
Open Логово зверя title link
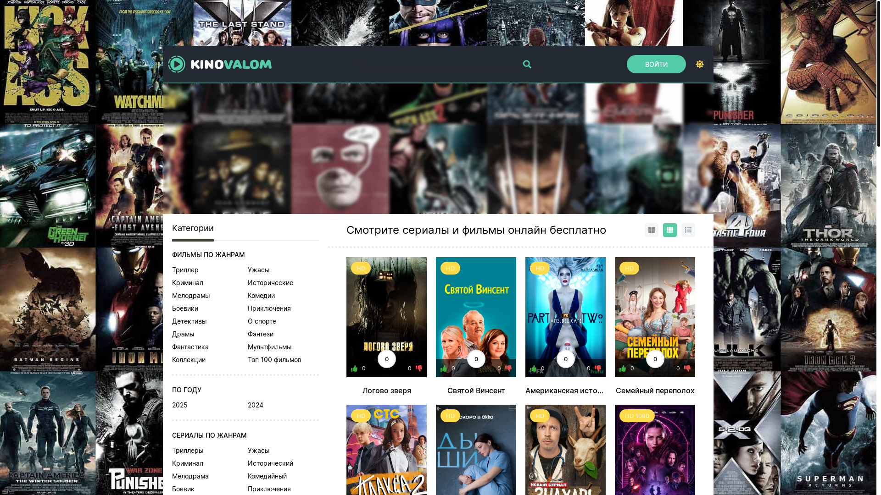click(x=386, y=390)
